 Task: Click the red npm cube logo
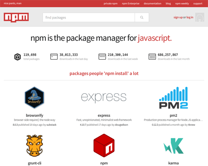pos(104,145)
